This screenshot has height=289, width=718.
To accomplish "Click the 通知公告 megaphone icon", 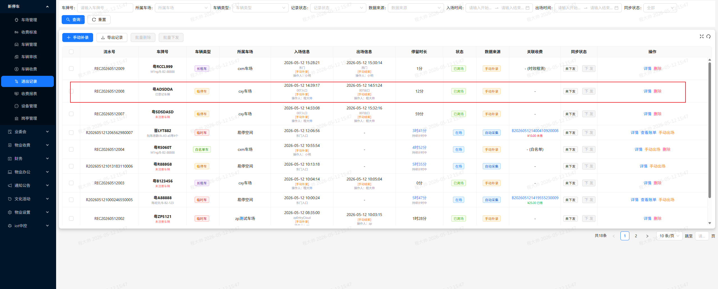I will coord(10,185).
